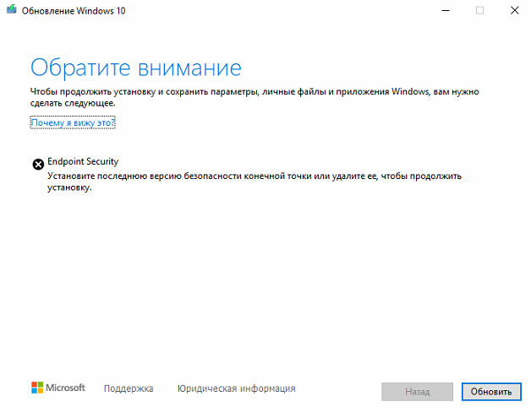Click the Windows 10 Update title bar icon
Screen dimensions: 531x418
point(12,9)
